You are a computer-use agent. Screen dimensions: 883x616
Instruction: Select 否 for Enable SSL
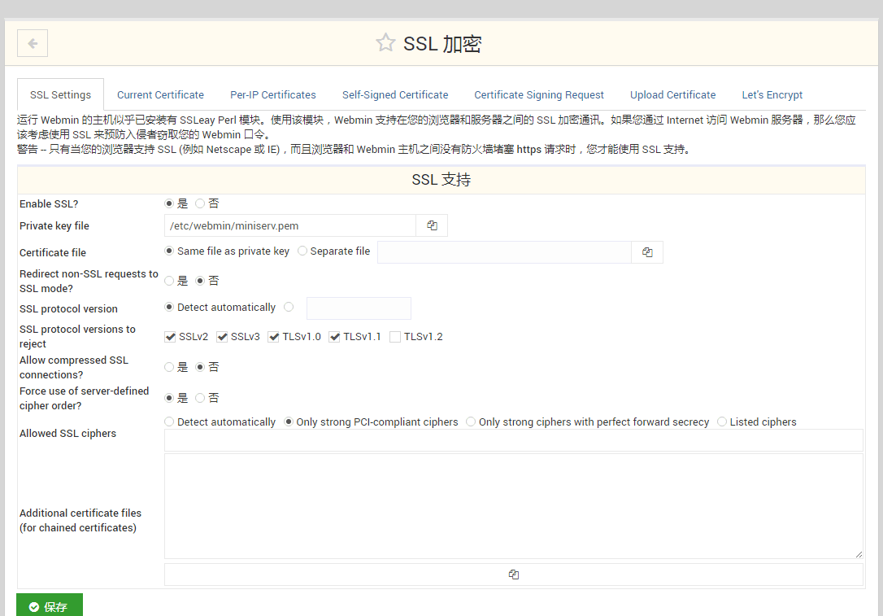tap(200, 203)
